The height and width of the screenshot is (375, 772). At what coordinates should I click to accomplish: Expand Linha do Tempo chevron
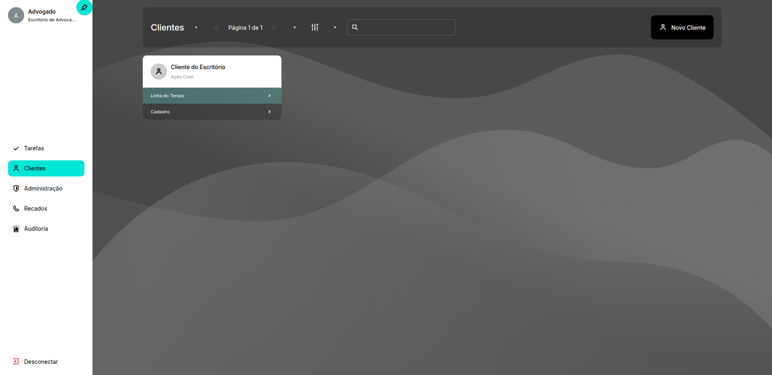click(269, 96)
